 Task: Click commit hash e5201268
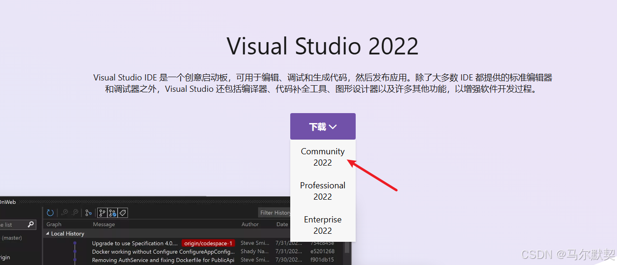tap(322, 252)
